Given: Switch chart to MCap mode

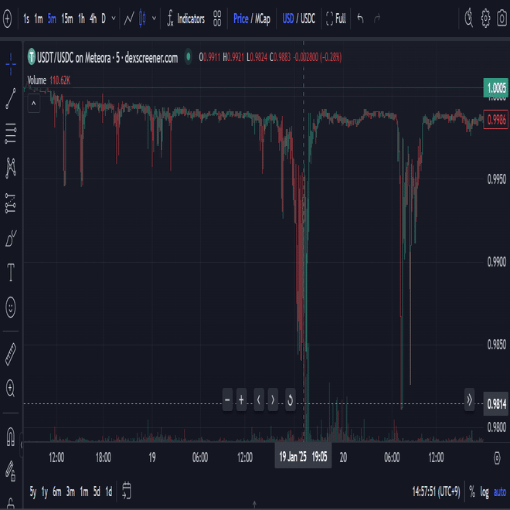Looking at the screenshot, I should [263, 19].
